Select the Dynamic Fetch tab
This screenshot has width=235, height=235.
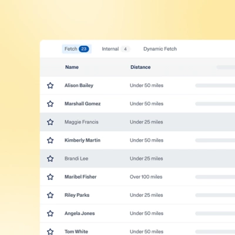(160, 49)
